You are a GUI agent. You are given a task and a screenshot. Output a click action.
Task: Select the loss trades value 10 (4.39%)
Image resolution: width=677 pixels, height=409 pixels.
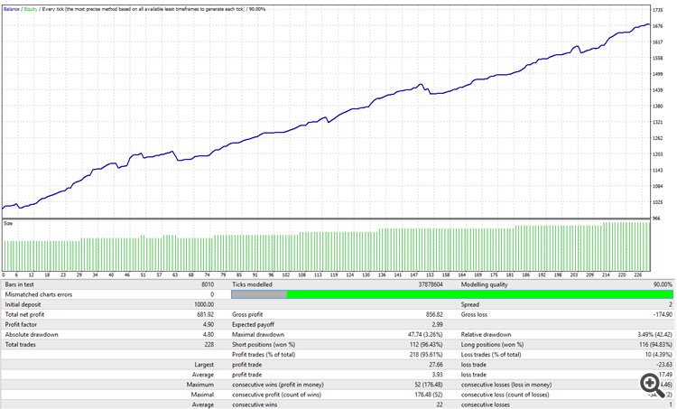(x=658, y=354)
